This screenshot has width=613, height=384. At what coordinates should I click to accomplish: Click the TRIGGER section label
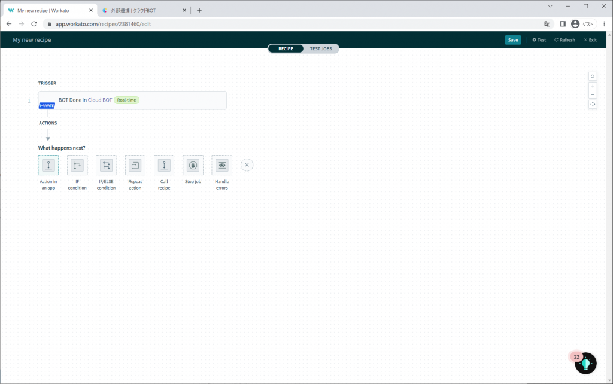(47, 83)
